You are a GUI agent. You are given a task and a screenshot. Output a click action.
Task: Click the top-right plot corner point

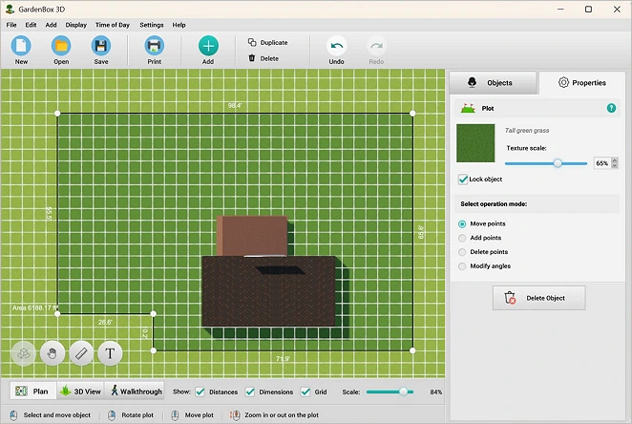pos(412,114)
